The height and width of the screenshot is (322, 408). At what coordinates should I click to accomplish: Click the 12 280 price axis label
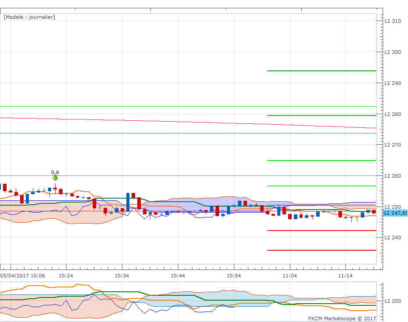[392, 114]
